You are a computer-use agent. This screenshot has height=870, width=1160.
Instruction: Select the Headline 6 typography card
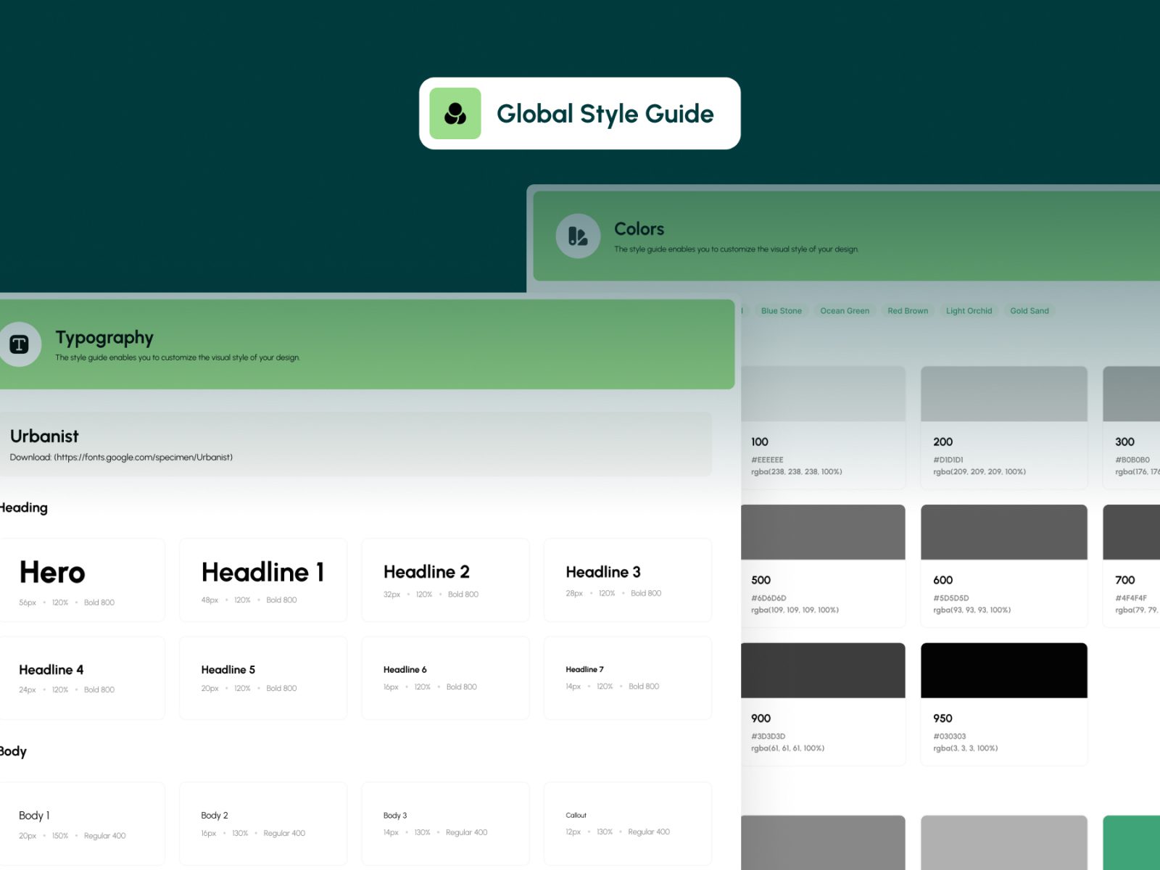[445, 678]
